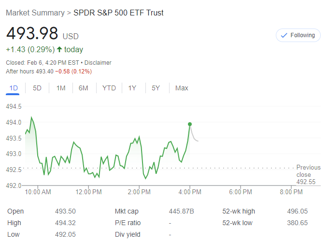Click the 52-wk high value 496.05
The width and height of the screenshot is (328, 243).
[x=297, y=211]
